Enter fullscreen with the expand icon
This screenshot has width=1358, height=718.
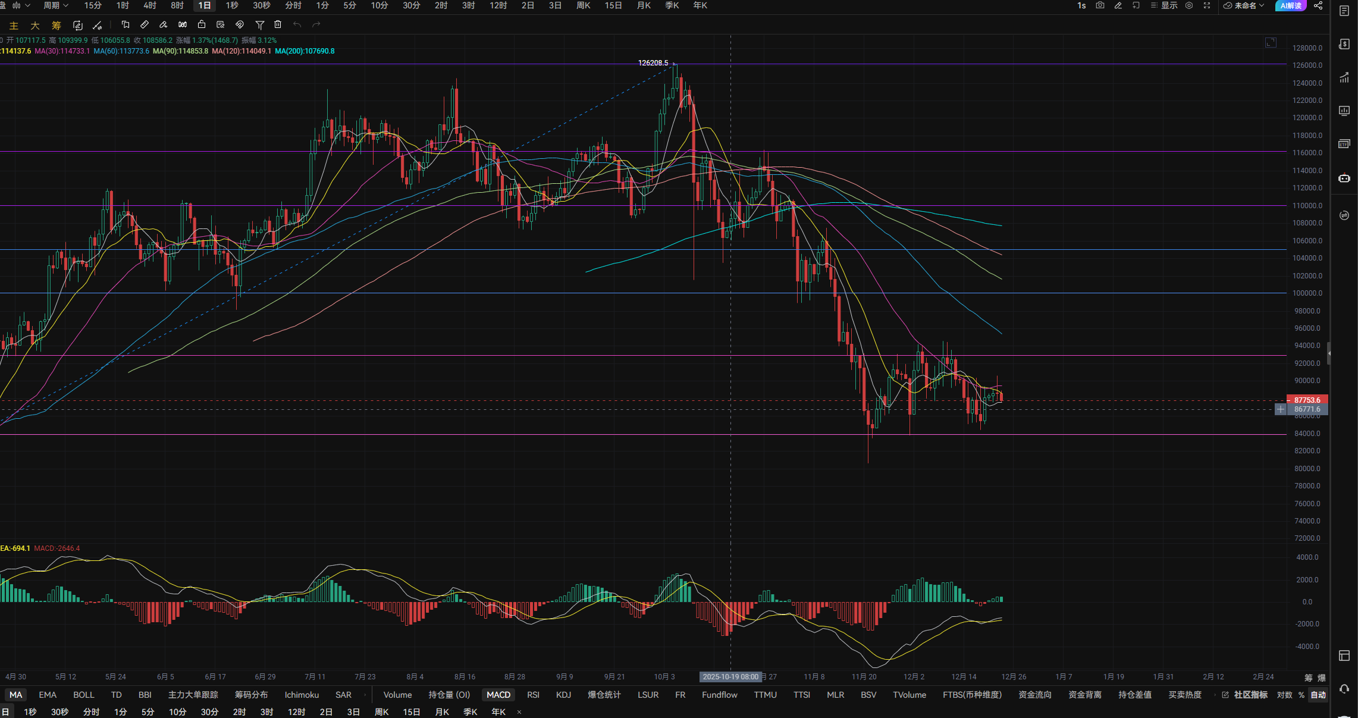click(x=1207, y=5)
